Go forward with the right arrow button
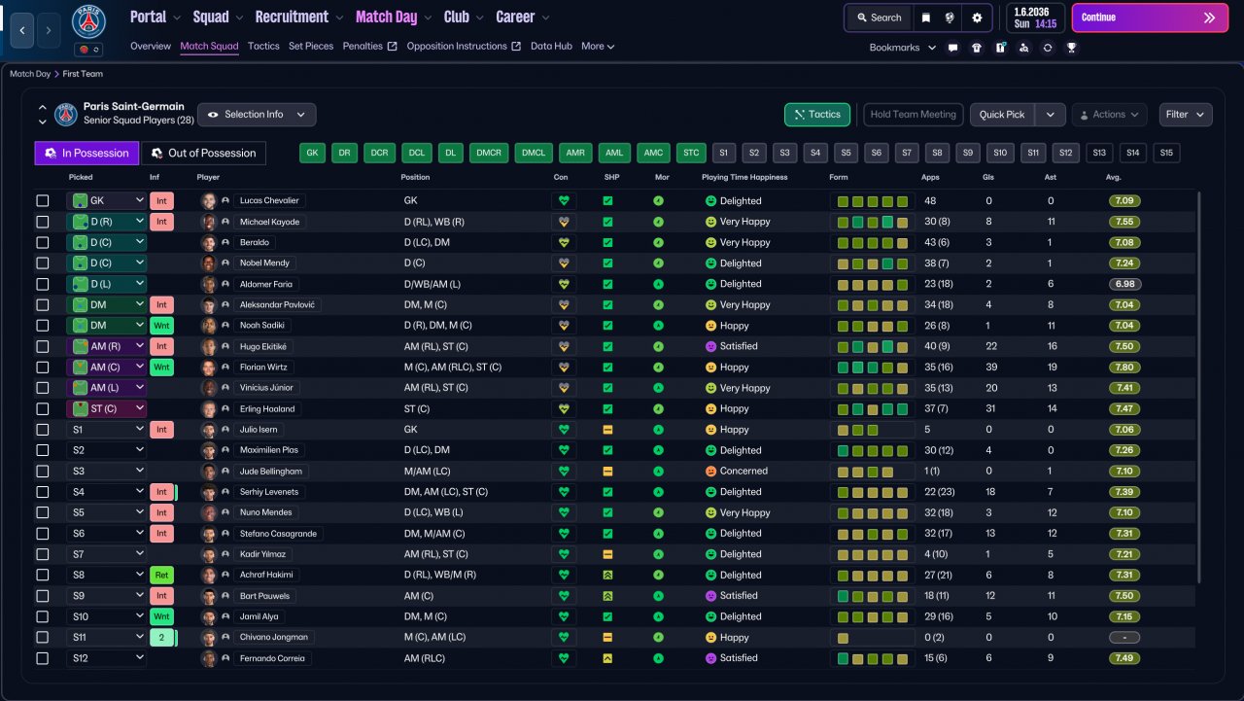Image resolution: width=1244 pixels, height=701 pixels. [50, 31]
